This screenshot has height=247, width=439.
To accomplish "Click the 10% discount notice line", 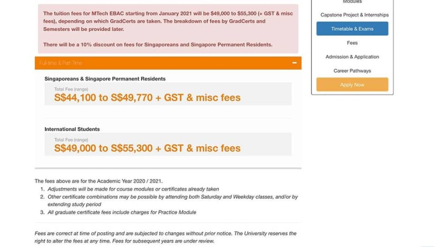I will pos(158,45).
